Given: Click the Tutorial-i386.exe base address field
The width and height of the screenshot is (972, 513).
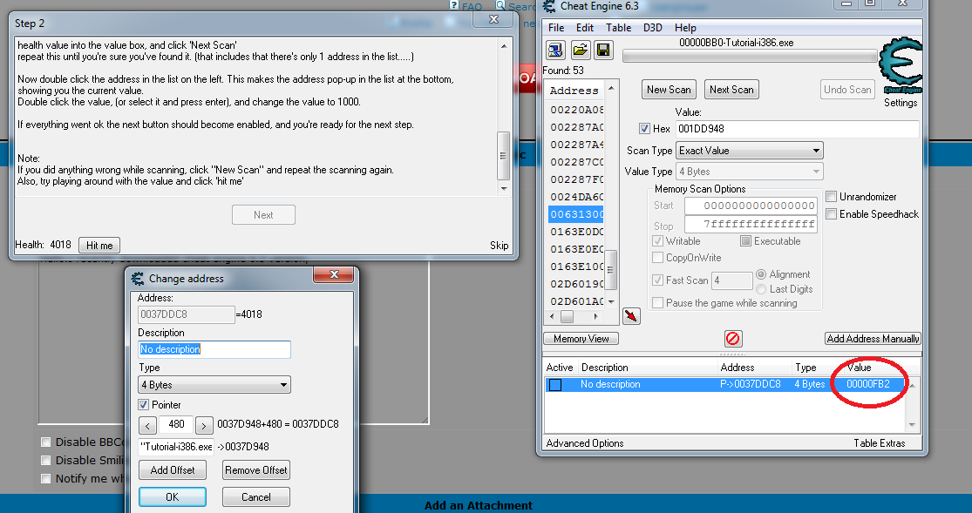Looking at the screenshot, I should pos(176,447).
